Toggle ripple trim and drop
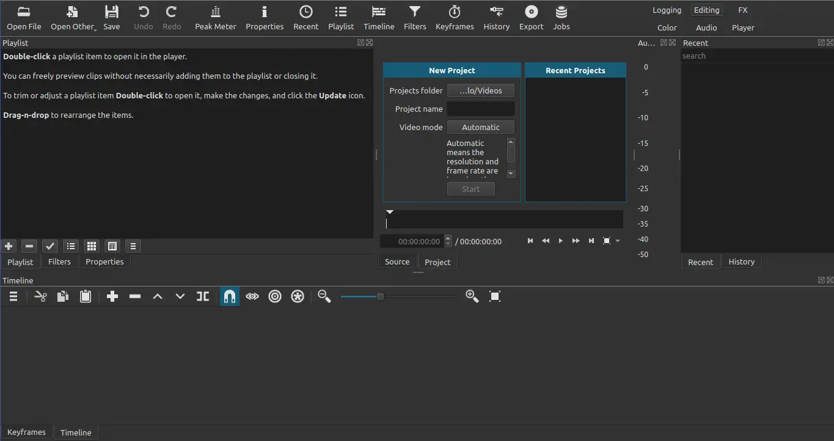Image resolution: width=834 pixels, height=441 pixels. click(275, 296)
